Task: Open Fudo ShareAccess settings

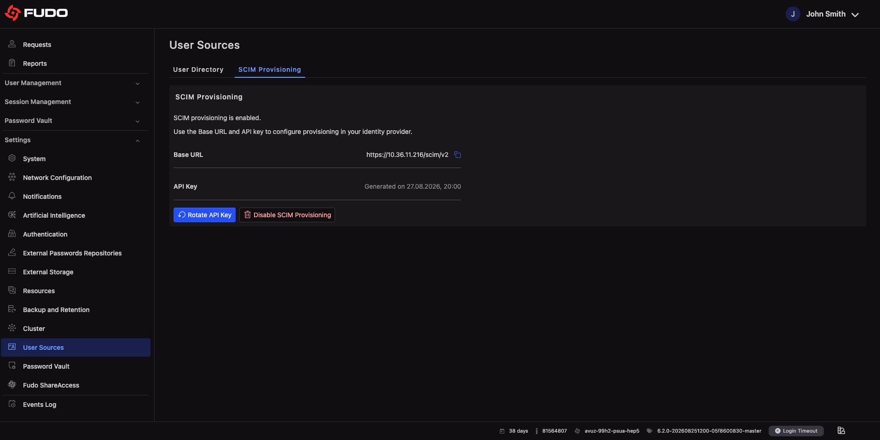Action: click(x=75, y=385)
